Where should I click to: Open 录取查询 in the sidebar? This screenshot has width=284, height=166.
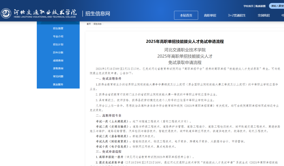[x=58, y=68]
